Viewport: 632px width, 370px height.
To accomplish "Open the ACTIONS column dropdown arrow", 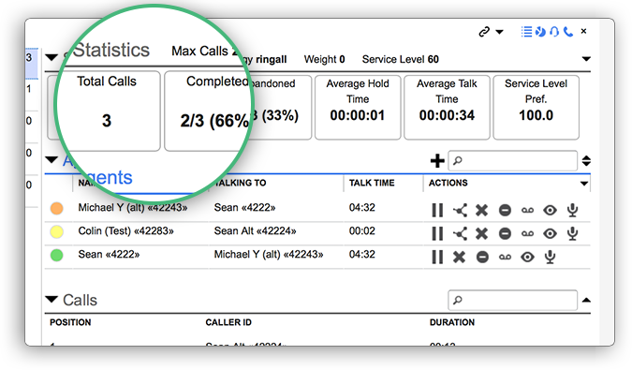I will 584,184.
